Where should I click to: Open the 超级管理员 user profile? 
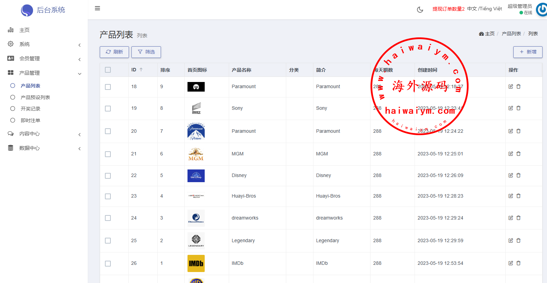pos(520,6)
